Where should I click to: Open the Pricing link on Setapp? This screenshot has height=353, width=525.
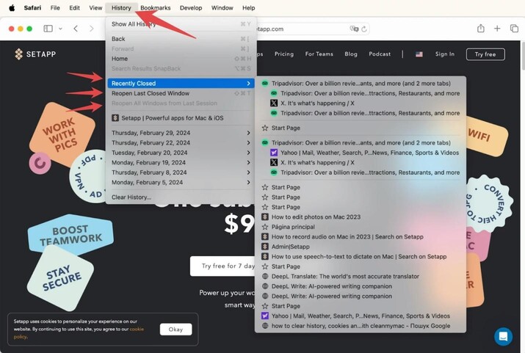point(284,54)
